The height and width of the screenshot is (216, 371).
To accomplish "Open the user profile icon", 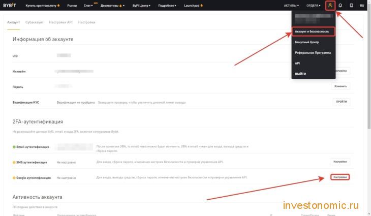I will tap(330, 5).
